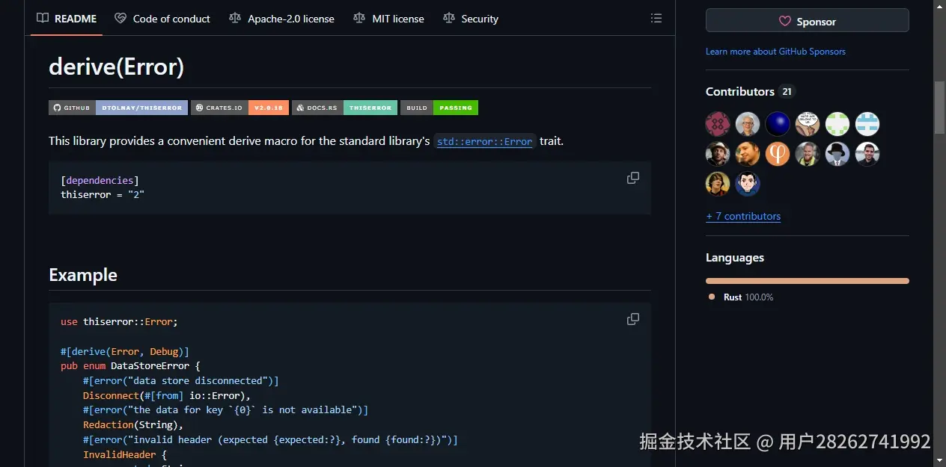946x467 pixels.
Task: Click the contributors count badge 21
Action: (x=787, y=92)
